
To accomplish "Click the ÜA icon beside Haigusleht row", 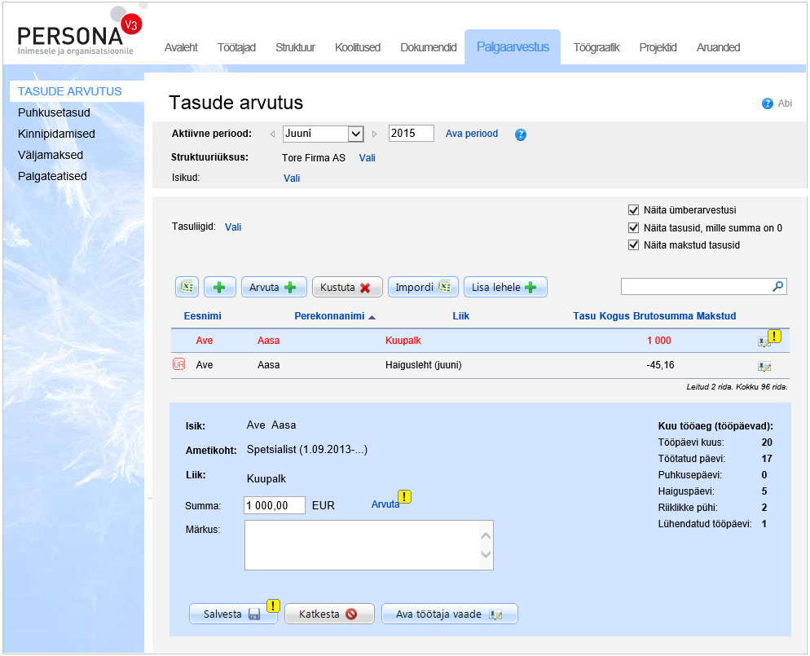I will pos(178,365).
